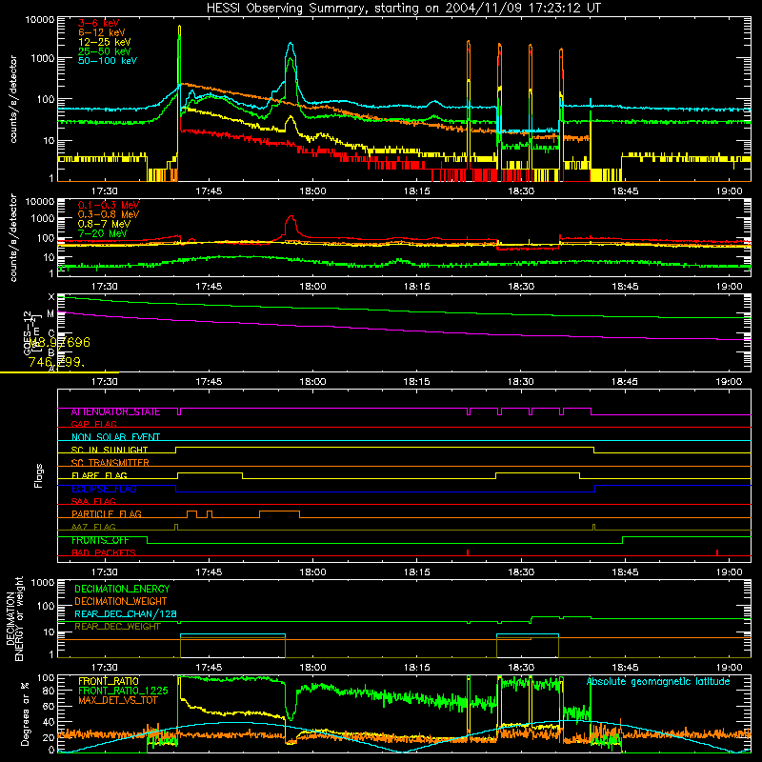Click the BAD_PACKETS red marker near 18:22
762x762 pixels.
pyautogui.click(x=468, y=552)
